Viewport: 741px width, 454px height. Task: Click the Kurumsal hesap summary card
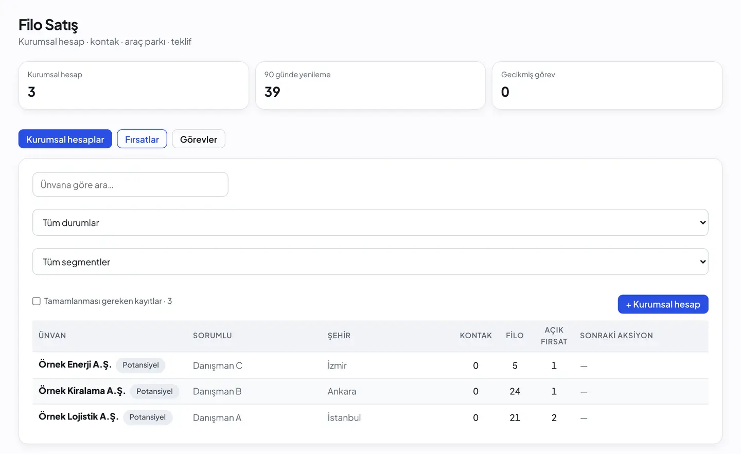point(134,85)
